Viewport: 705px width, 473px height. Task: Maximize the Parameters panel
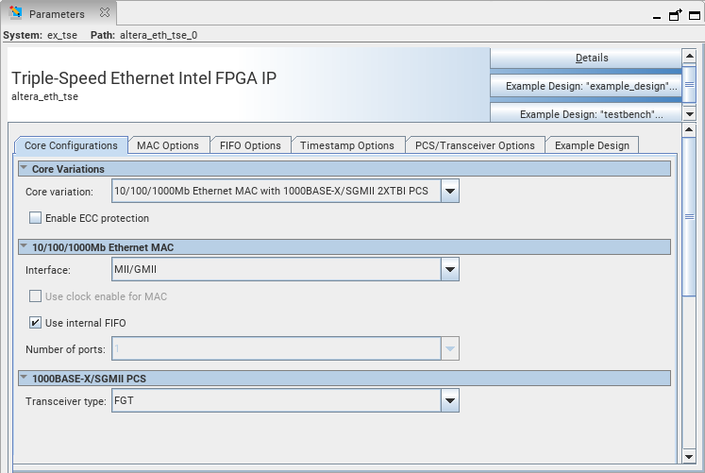pyautogui.click(x=693, y=15)
